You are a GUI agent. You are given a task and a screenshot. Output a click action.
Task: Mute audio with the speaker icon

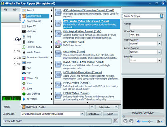tap(139, 121)
